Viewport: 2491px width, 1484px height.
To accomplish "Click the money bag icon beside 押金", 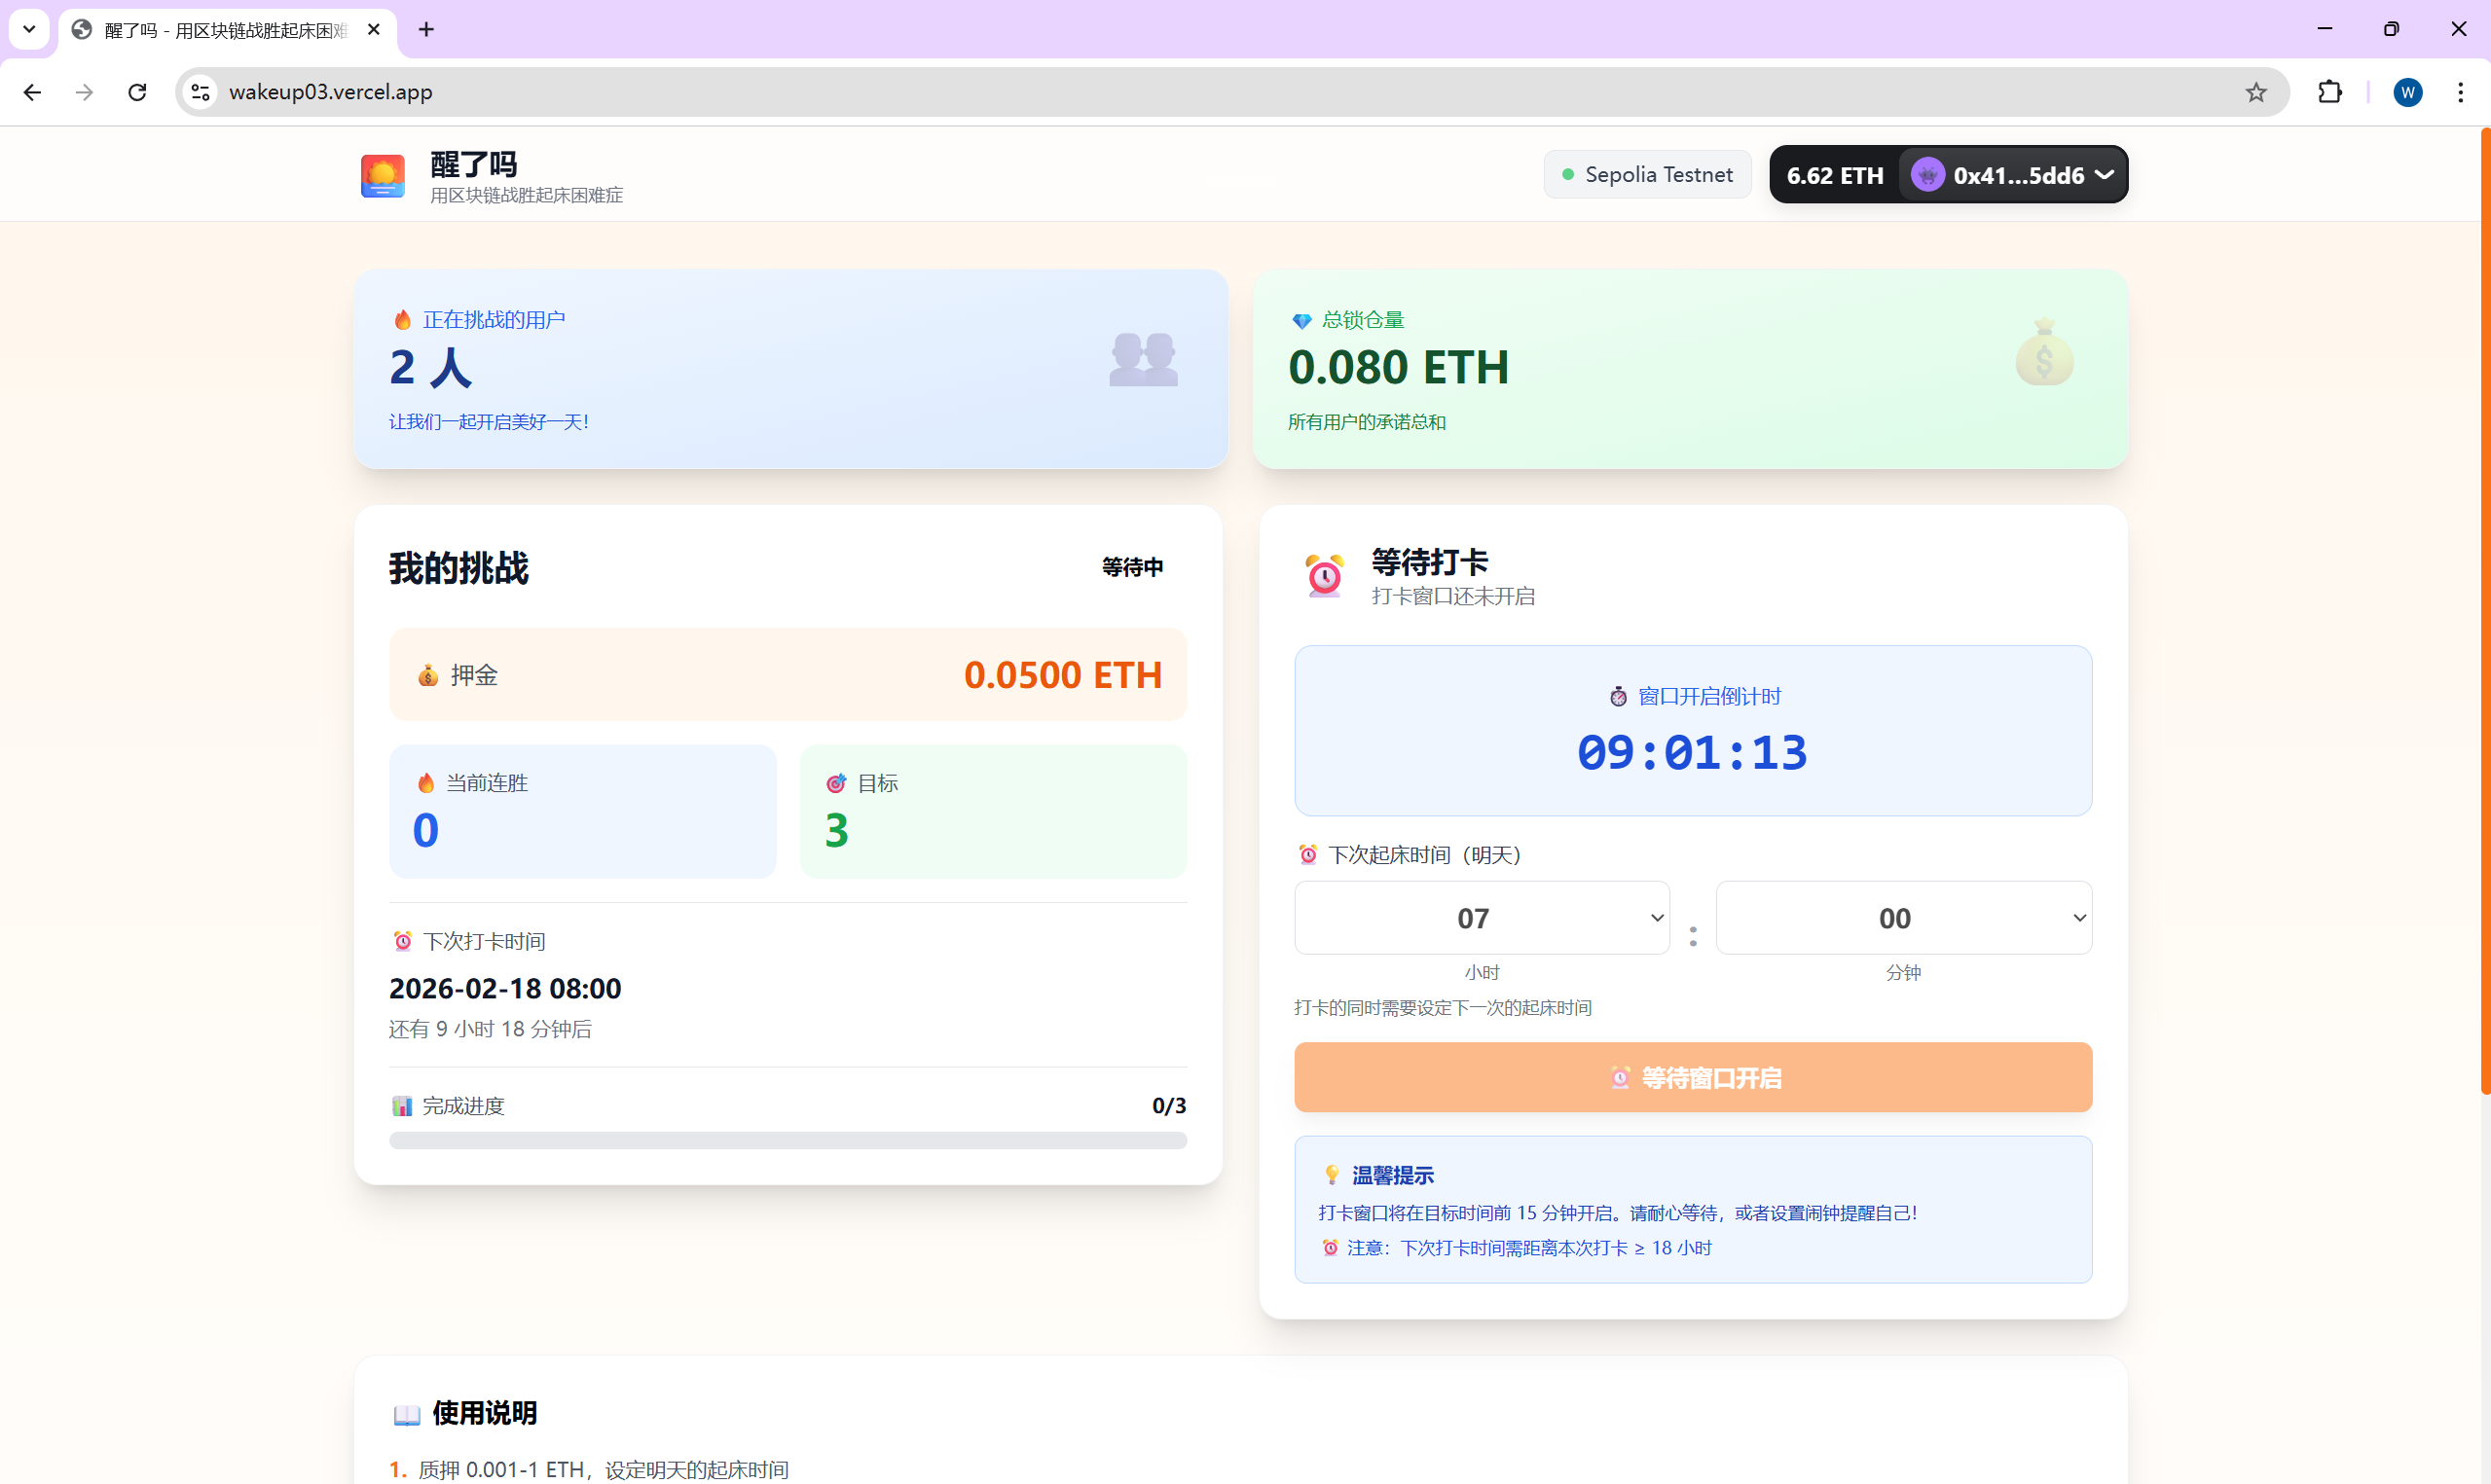I will [x=428, y=675].
